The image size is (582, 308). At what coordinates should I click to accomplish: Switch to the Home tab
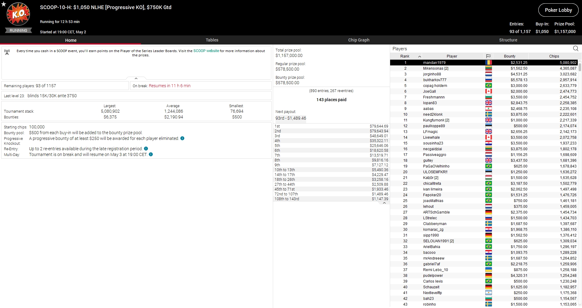(71, 40)
